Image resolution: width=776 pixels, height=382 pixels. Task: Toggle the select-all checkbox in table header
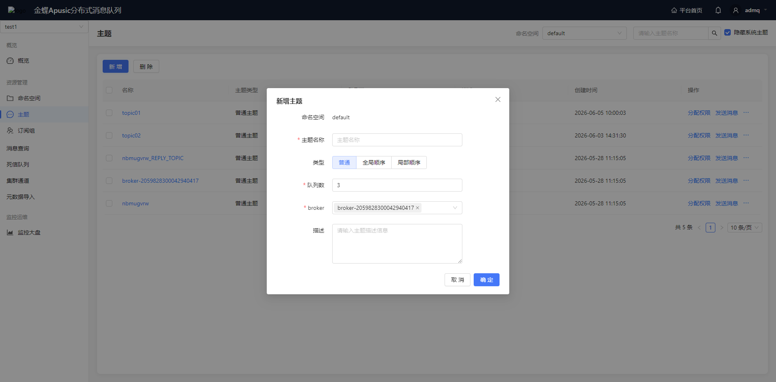click(109, 90)
